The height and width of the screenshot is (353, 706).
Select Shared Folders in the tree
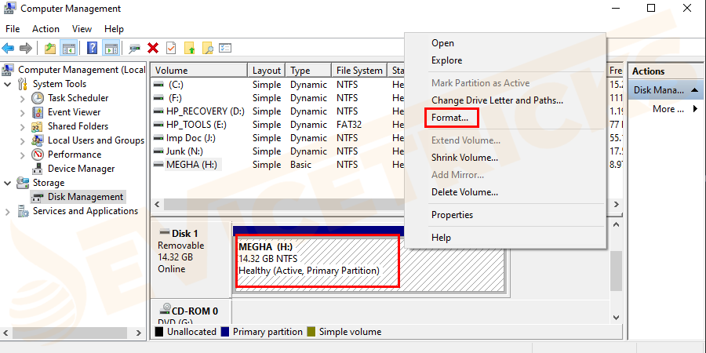click(78, 126)
